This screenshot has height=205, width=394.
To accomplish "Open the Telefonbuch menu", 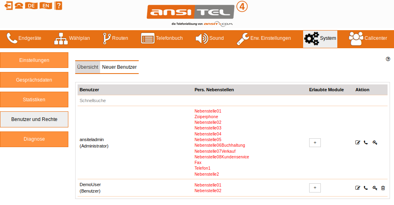I will 162,39.
